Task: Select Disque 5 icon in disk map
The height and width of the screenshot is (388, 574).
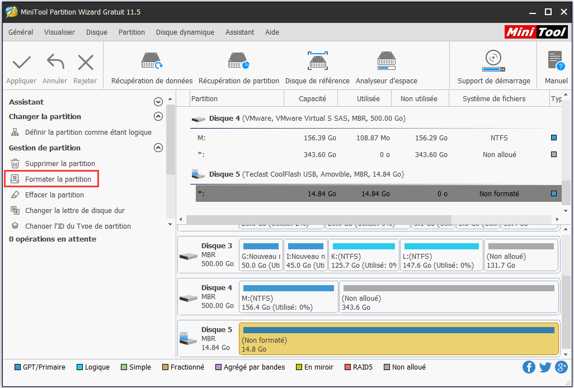Action: coord(189,339)
